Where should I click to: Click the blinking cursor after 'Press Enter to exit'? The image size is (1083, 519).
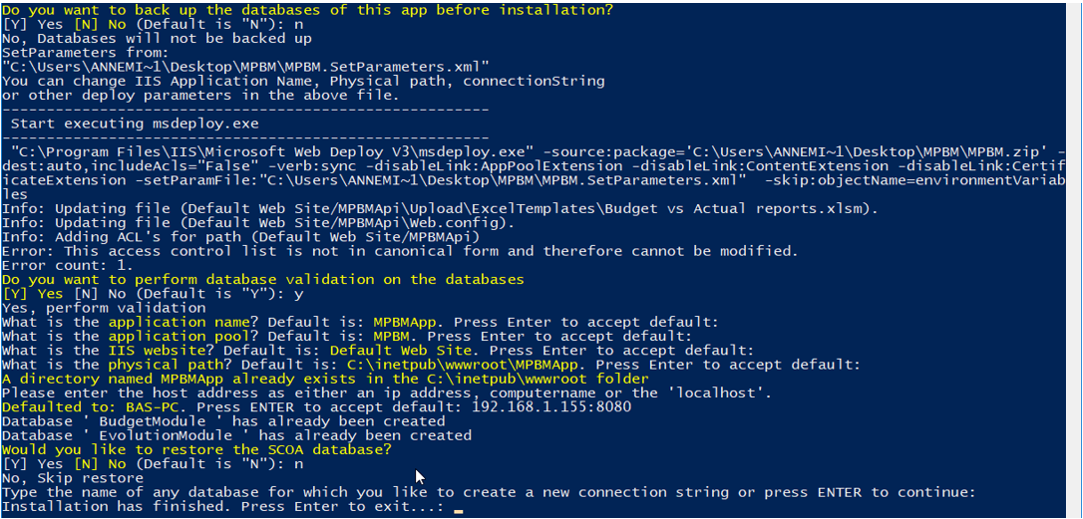458,509
